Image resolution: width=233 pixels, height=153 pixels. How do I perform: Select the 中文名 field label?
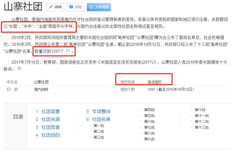pyautogui.click(x=12, y=82)
